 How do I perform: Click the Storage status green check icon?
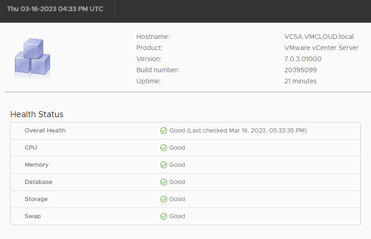click(x=164, y=199)
